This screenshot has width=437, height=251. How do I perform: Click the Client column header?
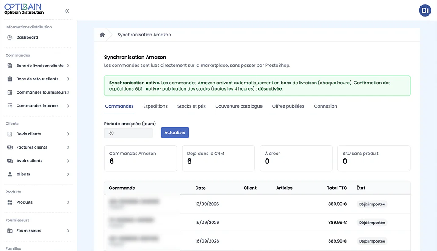[250, 188]
